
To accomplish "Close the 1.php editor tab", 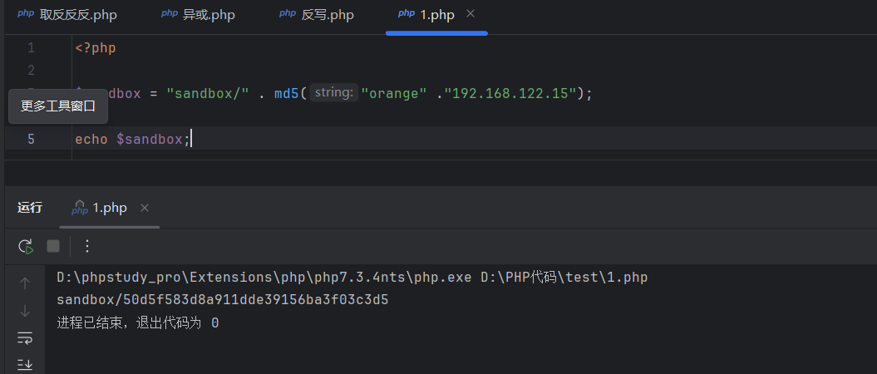I will click(471, 14).
